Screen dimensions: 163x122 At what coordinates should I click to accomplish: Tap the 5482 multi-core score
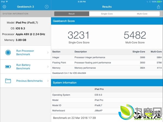click(x=135, y=35)
